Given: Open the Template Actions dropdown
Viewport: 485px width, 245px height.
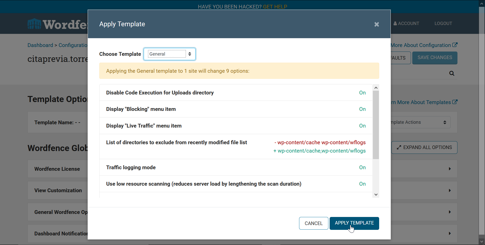Looking at the screenshot, I should point(420,122).
